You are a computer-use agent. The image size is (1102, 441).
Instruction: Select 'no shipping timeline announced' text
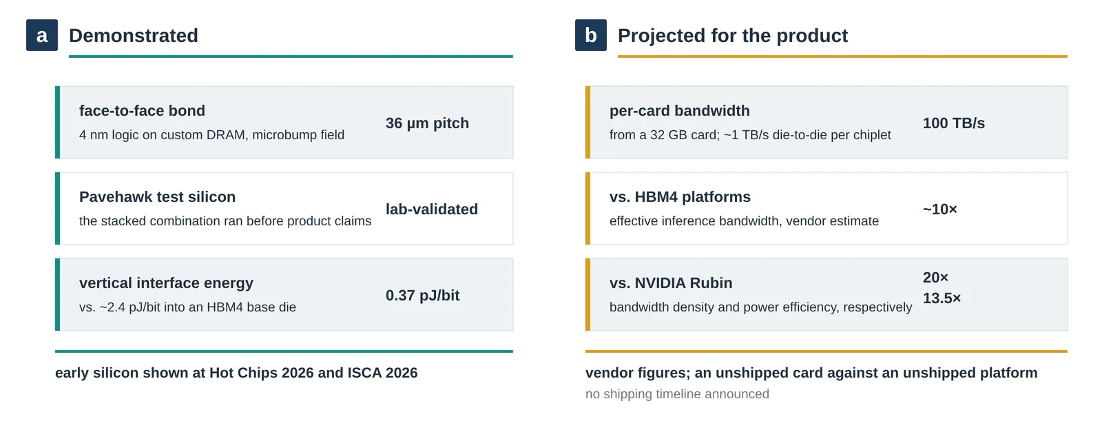click(677, 394)
